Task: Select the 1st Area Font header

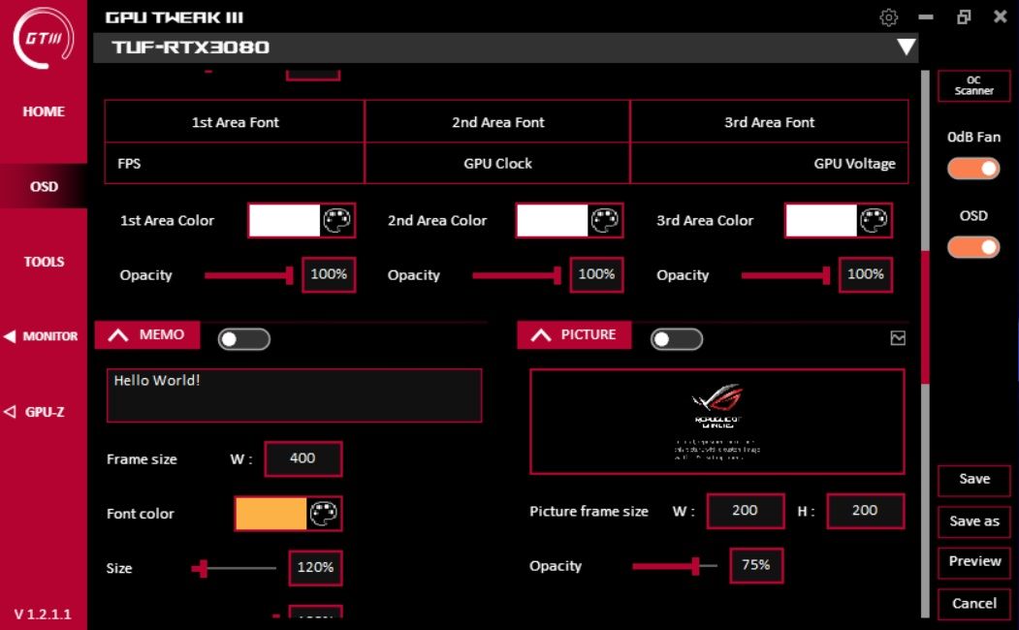Action: tap(235, 122)
